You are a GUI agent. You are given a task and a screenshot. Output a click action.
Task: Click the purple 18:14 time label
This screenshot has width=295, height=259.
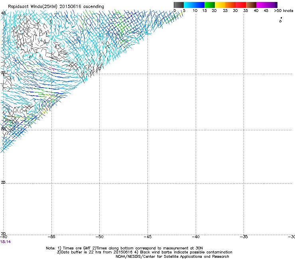point(6,242)
